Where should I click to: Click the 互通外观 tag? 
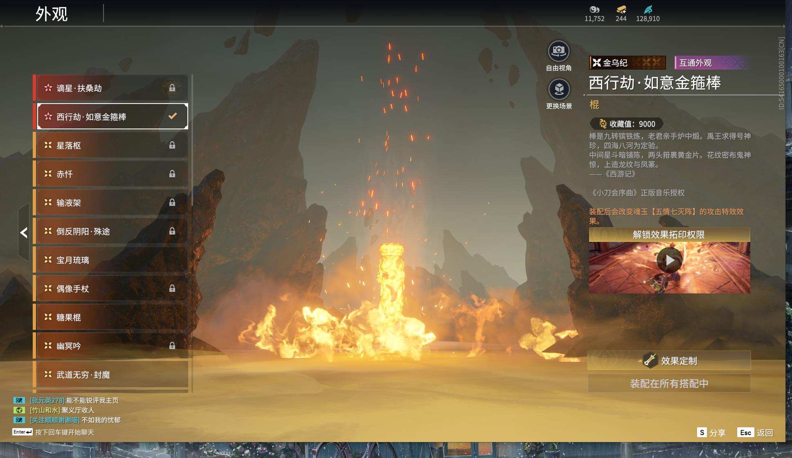point(712,63)
